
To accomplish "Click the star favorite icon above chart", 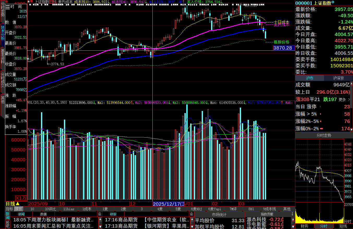I will point(28,2).
